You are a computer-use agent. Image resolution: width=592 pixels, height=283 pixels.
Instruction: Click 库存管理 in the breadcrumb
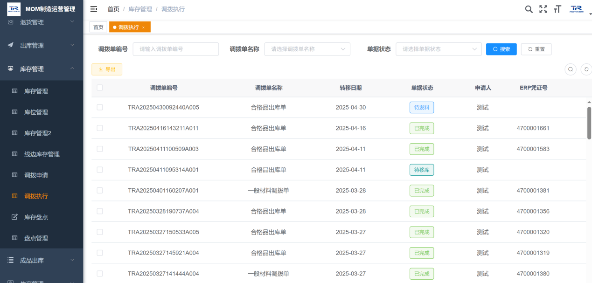[140, 9]
